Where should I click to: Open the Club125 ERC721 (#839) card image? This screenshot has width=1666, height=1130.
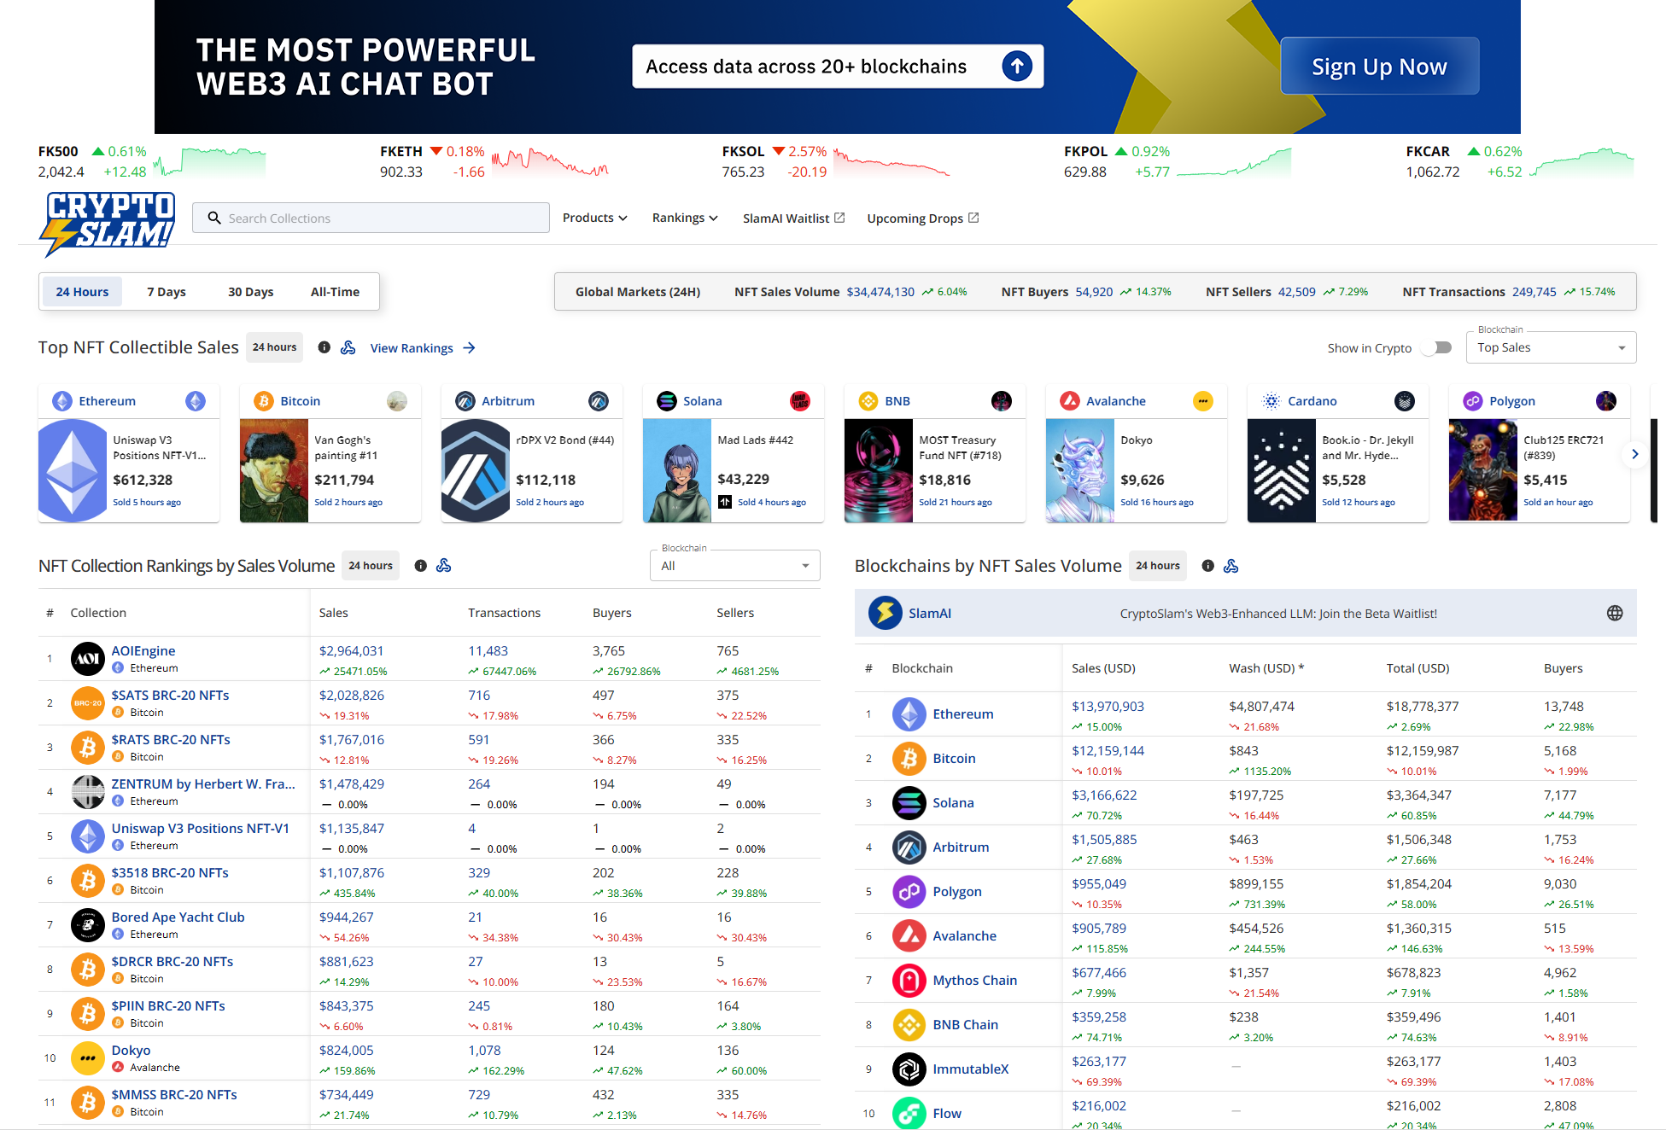pyautogui.click(x=1482, y=470)
